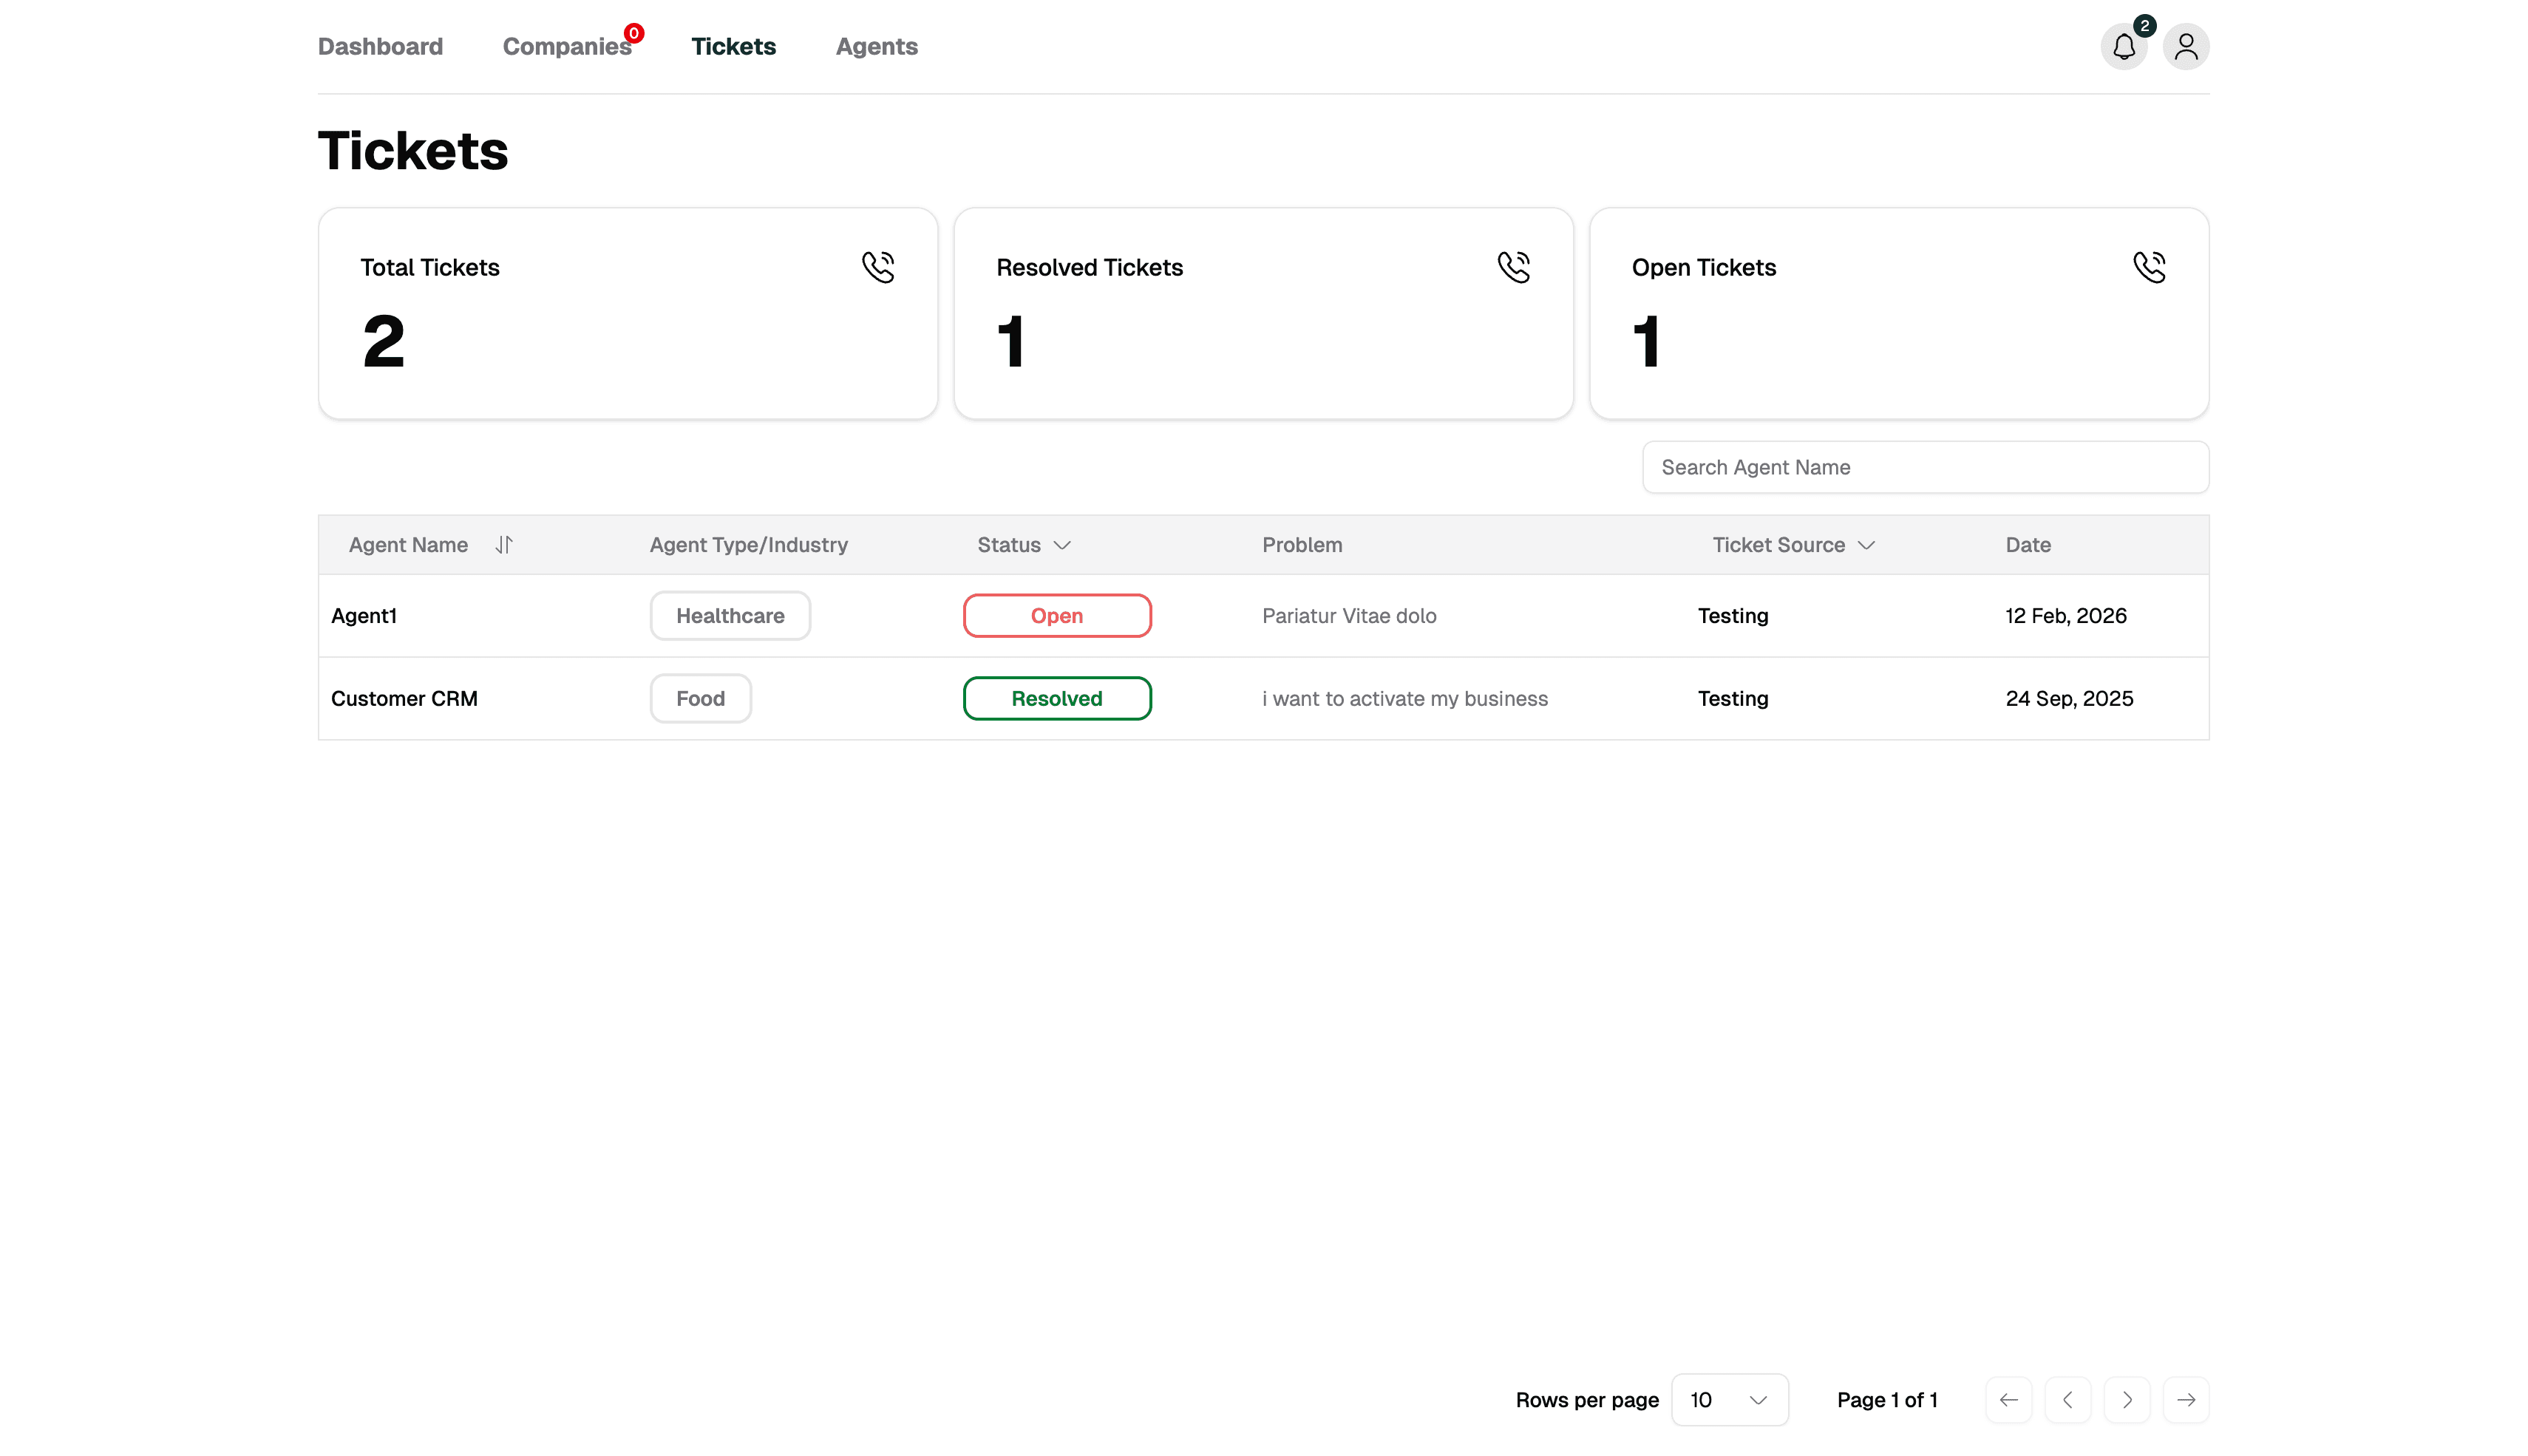Image resolution: width=2528 pixels, height=1456 pixels.
Task: Click the first page arrow
Action: (x=2009, y=1400)
